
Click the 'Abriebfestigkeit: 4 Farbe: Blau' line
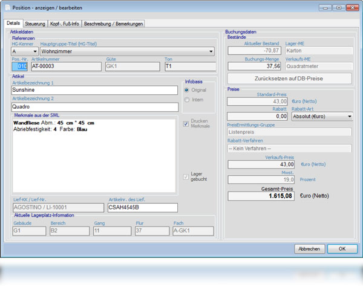[x=50, y=129]
